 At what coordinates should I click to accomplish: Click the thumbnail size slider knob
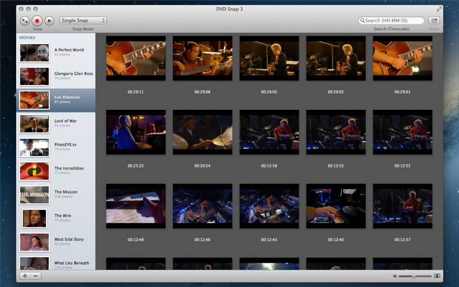(x=414, y=276)
